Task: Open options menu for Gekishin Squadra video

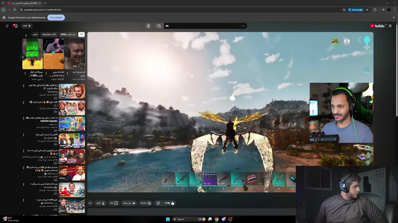Action: pos(23,118)
